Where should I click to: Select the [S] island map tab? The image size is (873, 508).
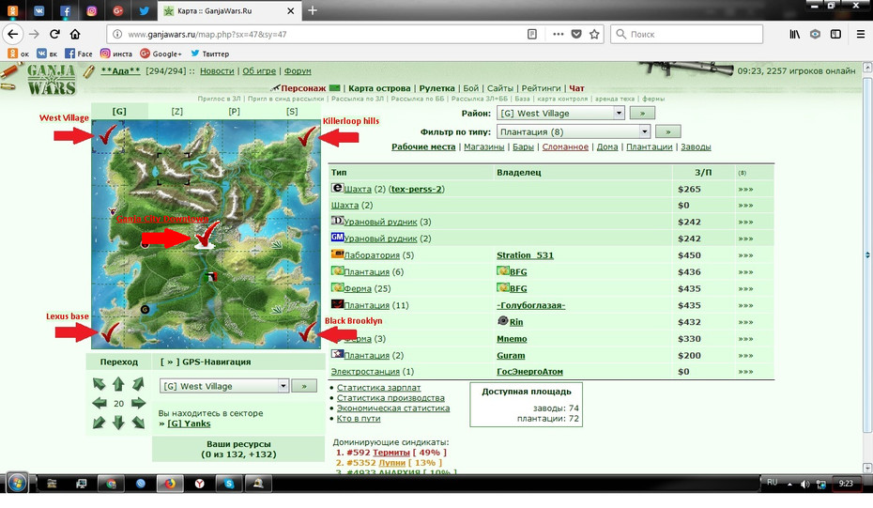tap(292, 112)
